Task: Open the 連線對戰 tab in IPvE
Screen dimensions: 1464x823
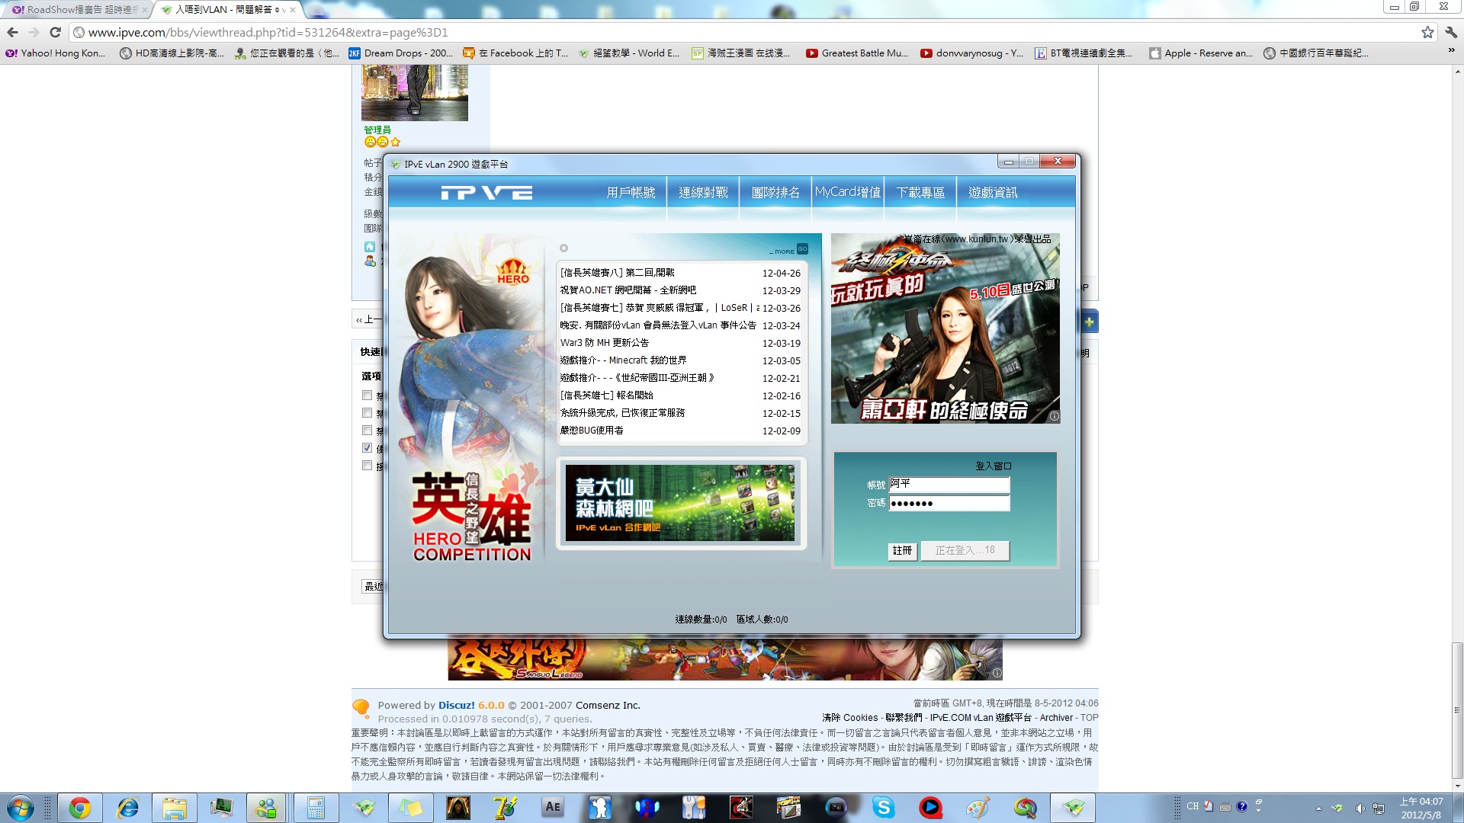Action: click(x=703, y=193)
